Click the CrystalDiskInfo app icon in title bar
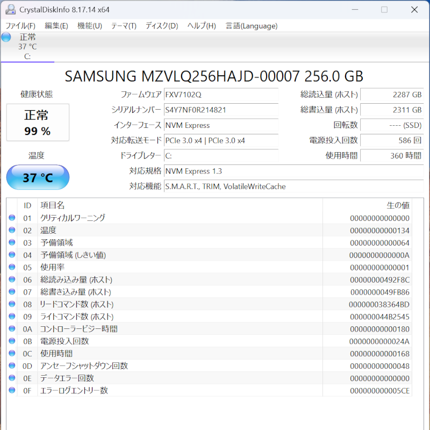 (x=10, y=10)
